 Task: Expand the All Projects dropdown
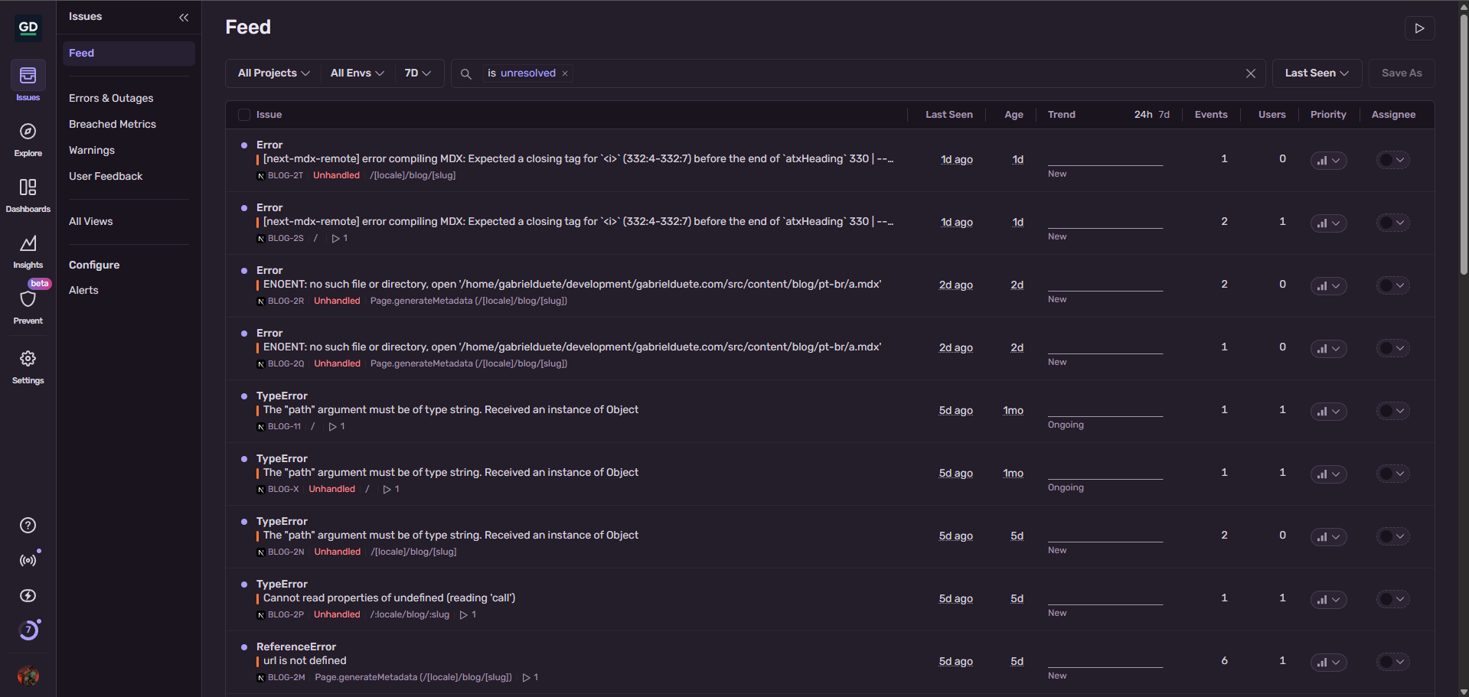(272, 73)
